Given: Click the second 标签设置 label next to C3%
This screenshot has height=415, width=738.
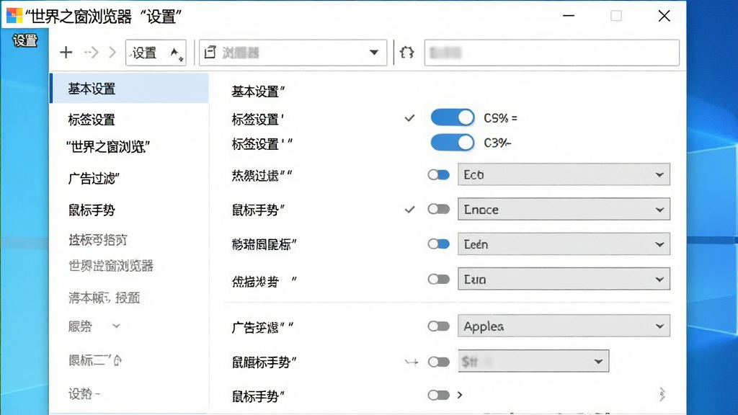Looking at the screenshot, I should coord(262,143).
